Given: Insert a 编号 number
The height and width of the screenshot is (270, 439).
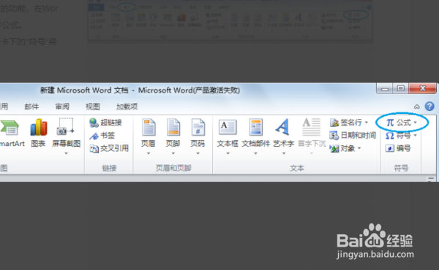Looking at the screenshot, I should pos(398,148).
